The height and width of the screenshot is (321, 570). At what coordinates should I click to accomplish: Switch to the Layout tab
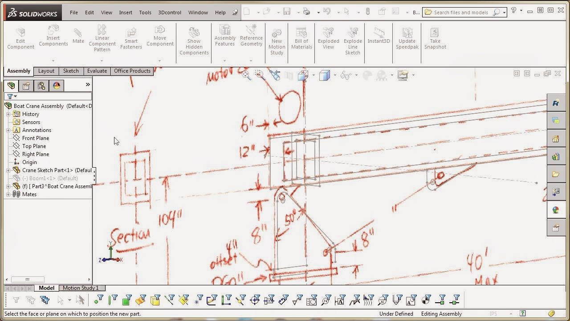46,71
